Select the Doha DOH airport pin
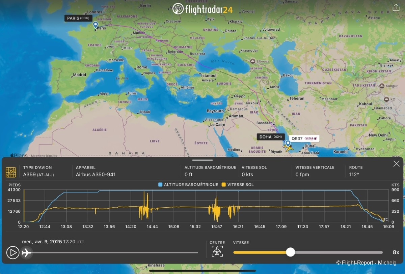This screenshot has height=274, width=405. pyautogui.click(x=288, y=144)
